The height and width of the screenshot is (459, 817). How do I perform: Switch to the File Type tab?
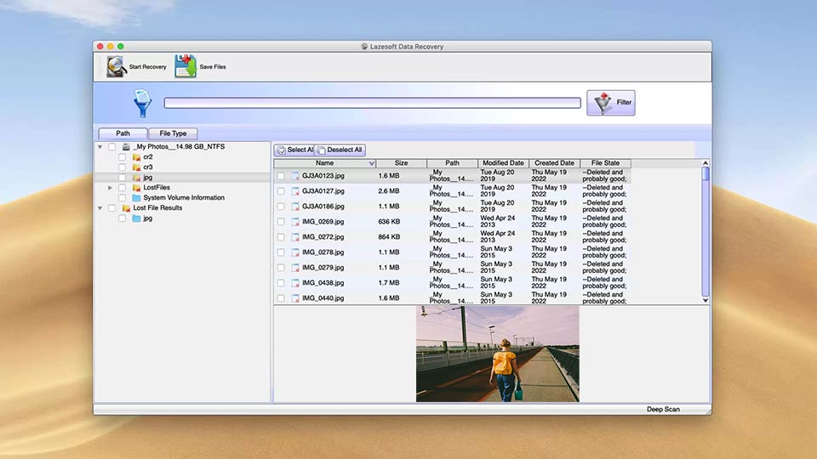tap(173, 133)
